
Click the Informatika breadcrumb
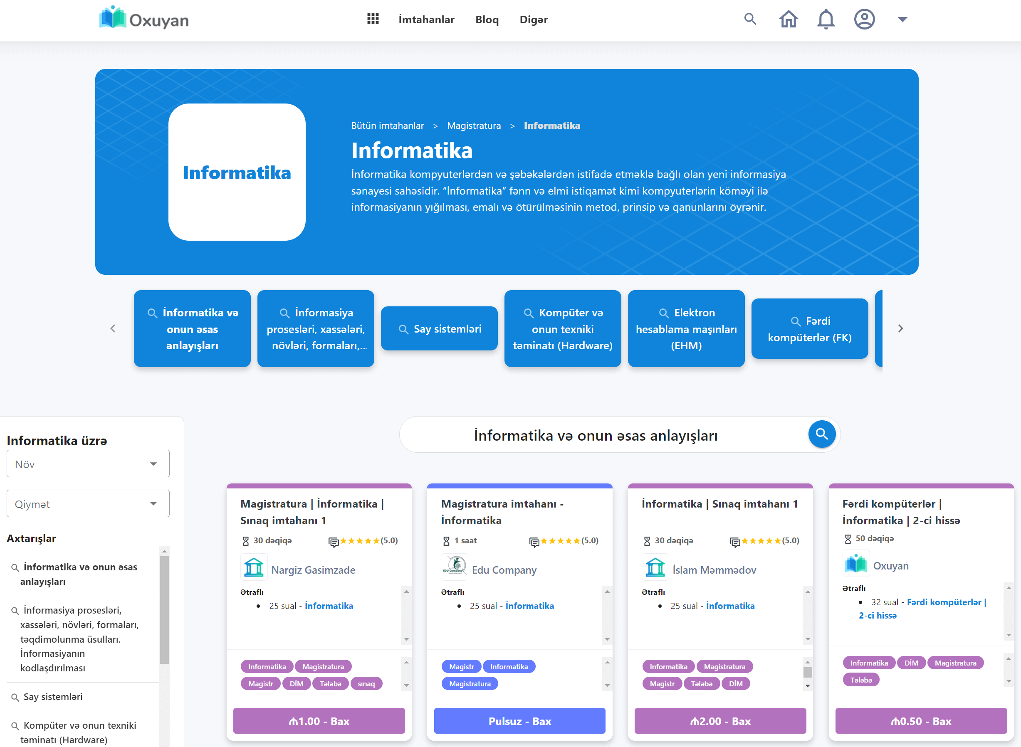pyautogui.click(x=551, y=126)
